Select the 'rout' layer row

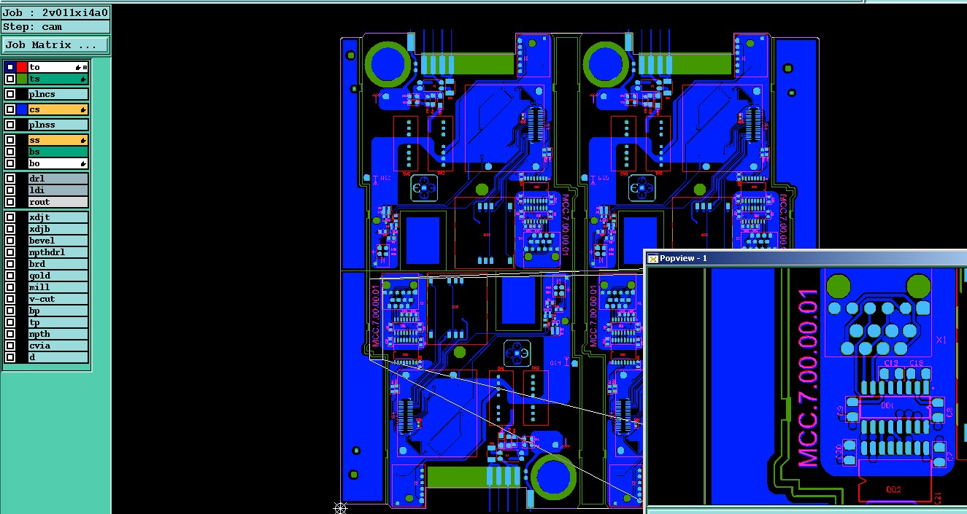click(x=58, y=202)
